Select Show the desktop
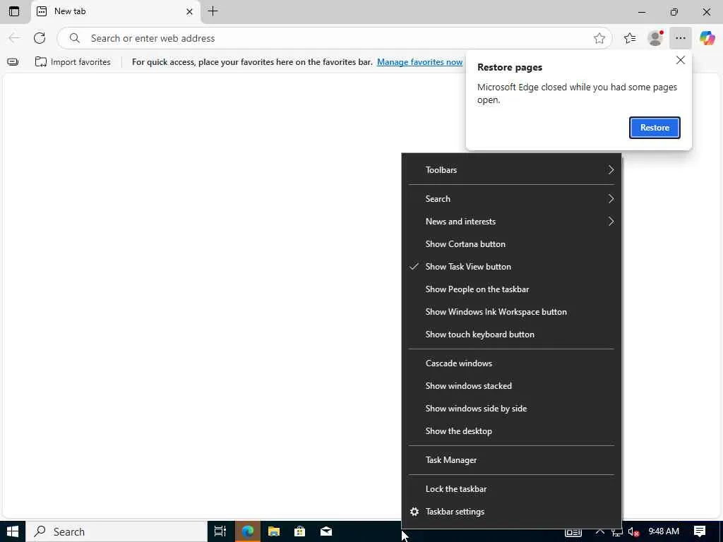Screen dimensions: 723x542 click(x=511, y=431)
